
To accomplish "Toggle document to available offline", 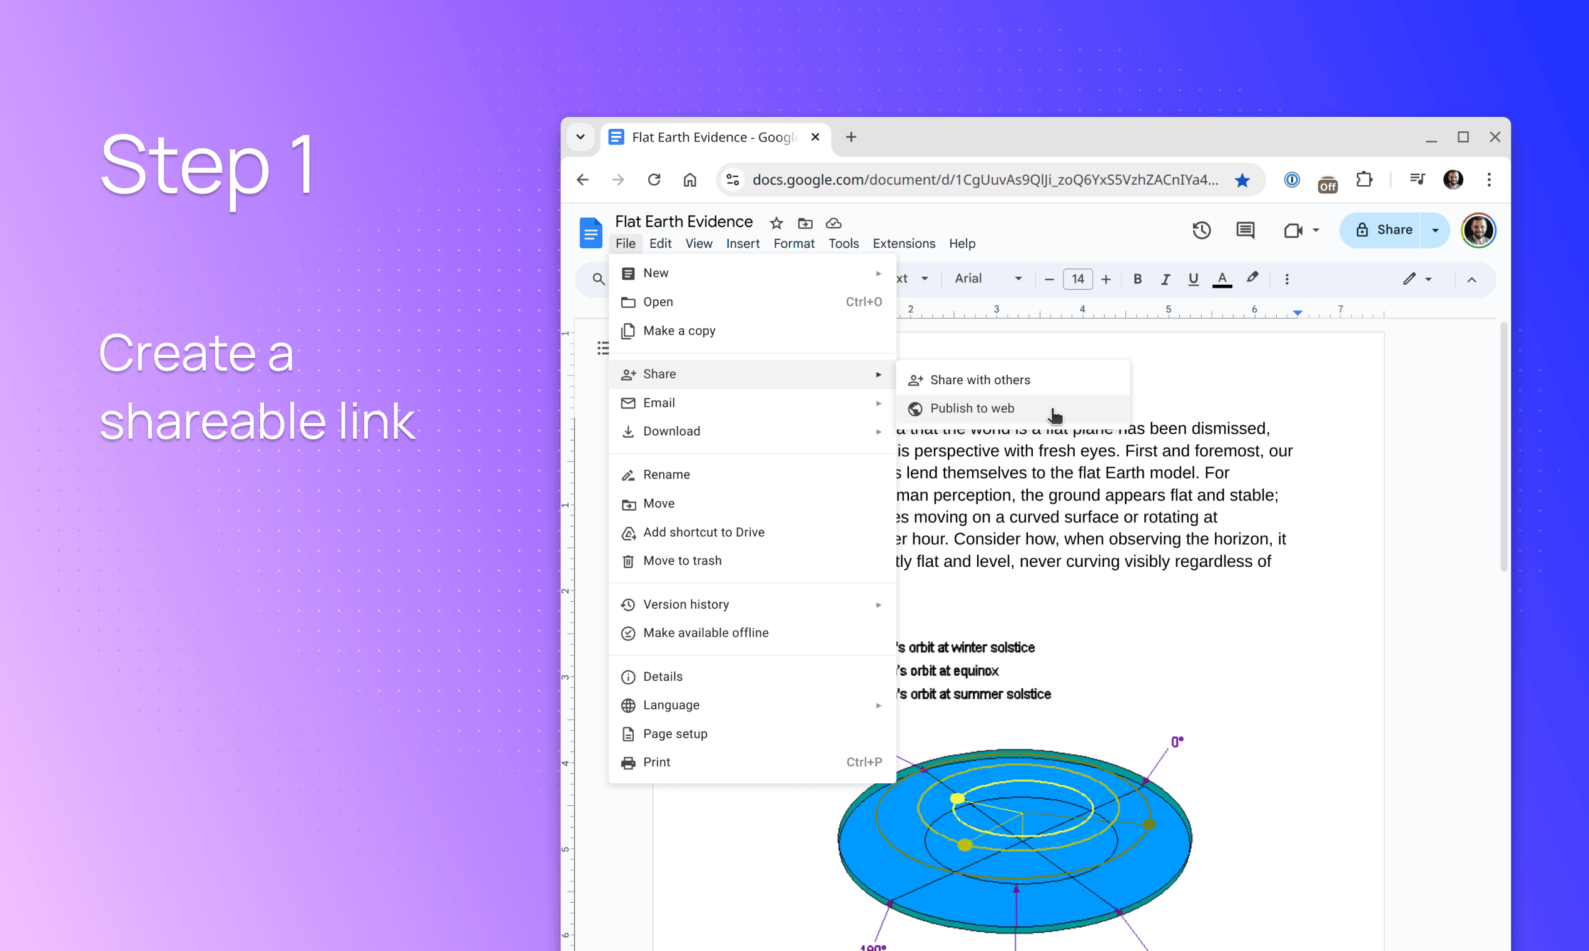I will tap(706, 633).
